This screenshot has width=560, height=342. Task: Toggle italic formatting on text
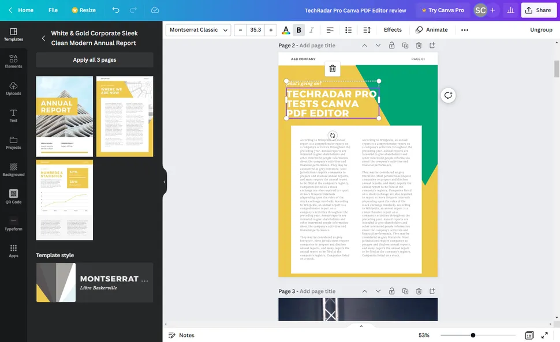coord(312,30)
